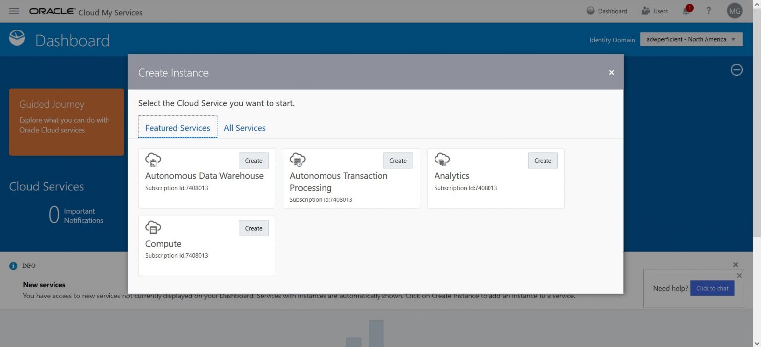The width and height of the screenshot is (761, 347).
Task: Collapse the dashboard section using the minus icon
Action: point(736,70)
